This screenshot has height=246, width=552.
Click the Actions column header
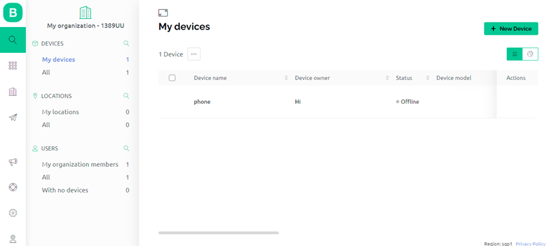(516, 78)
